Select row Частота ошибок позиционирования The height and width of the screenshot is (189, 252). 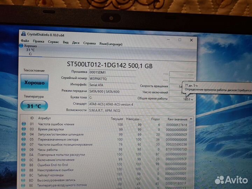point(104,145)
